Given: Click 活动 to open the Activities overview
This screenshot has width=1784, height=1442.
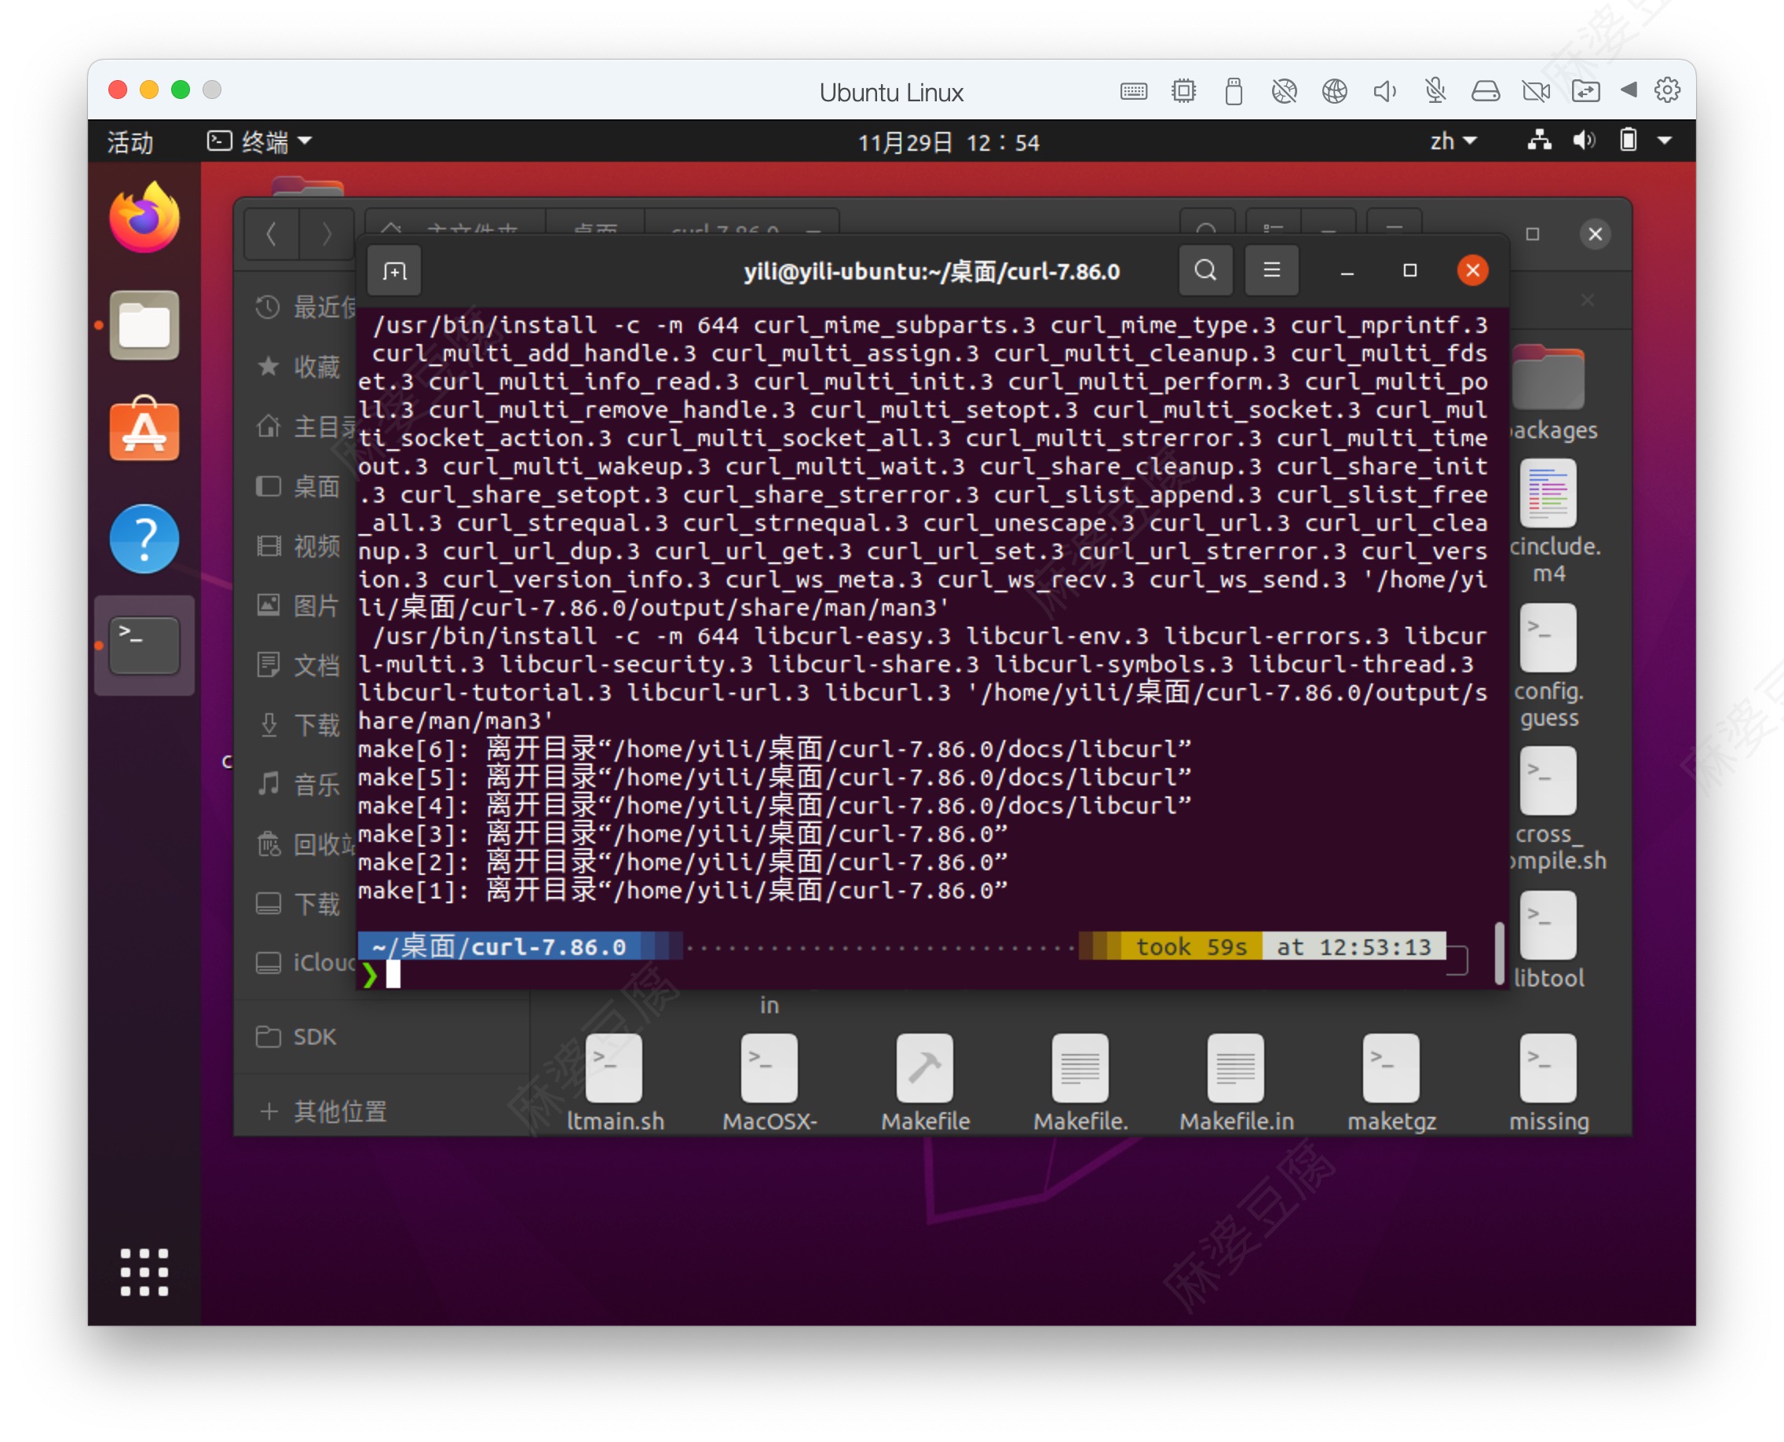Looking at the screenshot, I should (130, 142).
